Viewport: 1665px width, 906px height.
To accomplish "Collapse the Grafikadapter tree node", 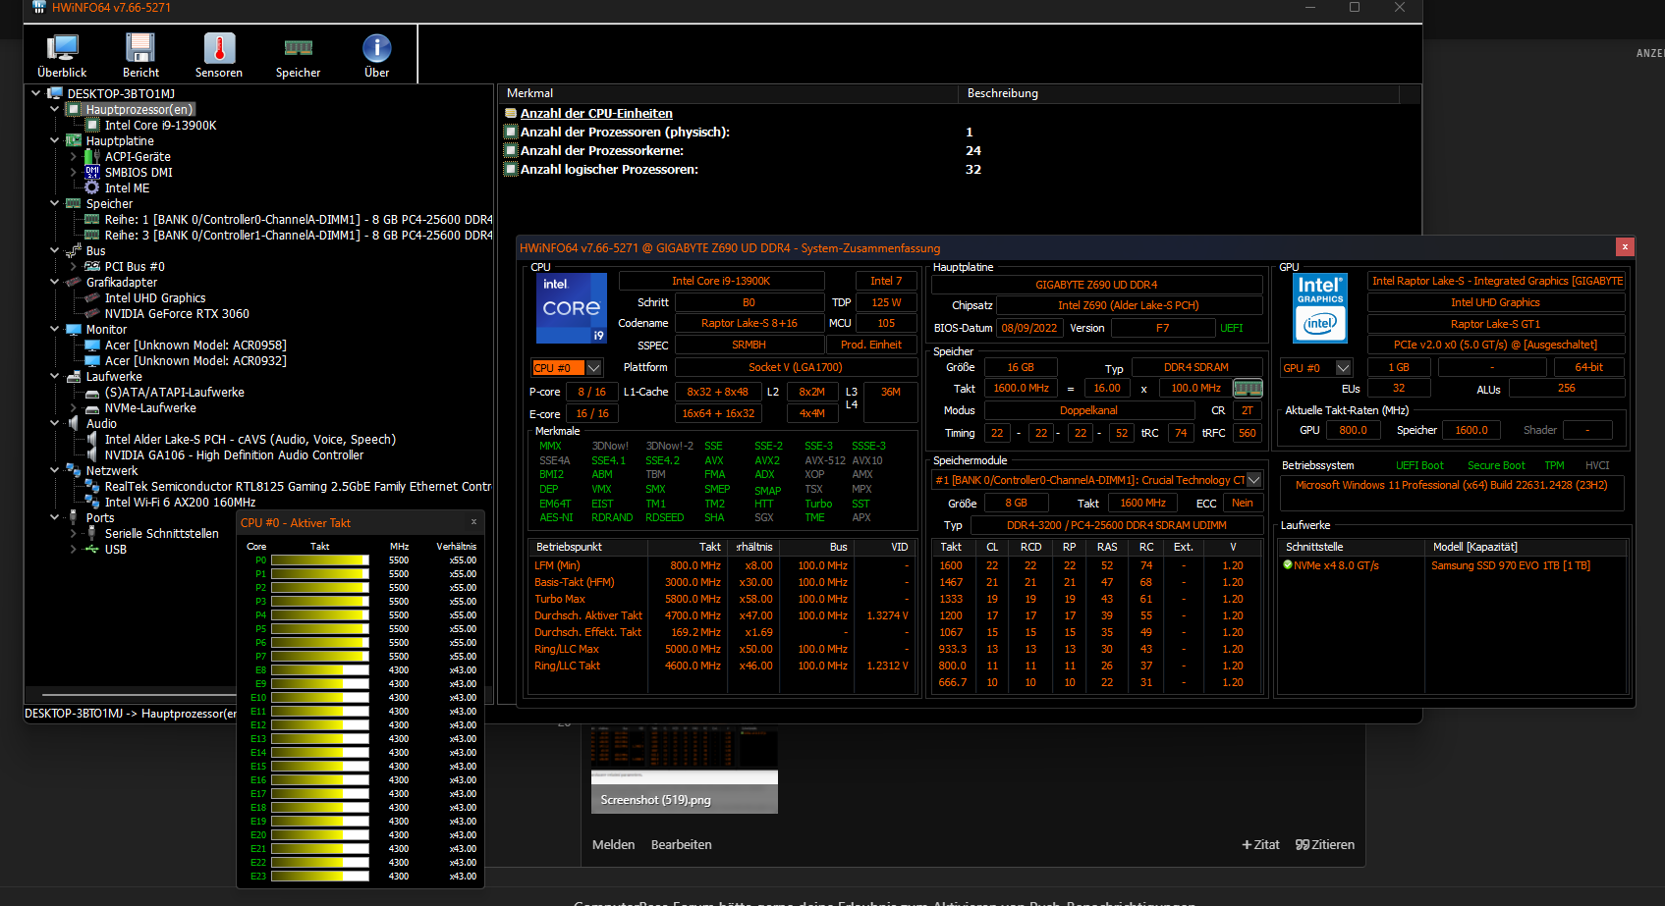I will [x=55, y=282].
